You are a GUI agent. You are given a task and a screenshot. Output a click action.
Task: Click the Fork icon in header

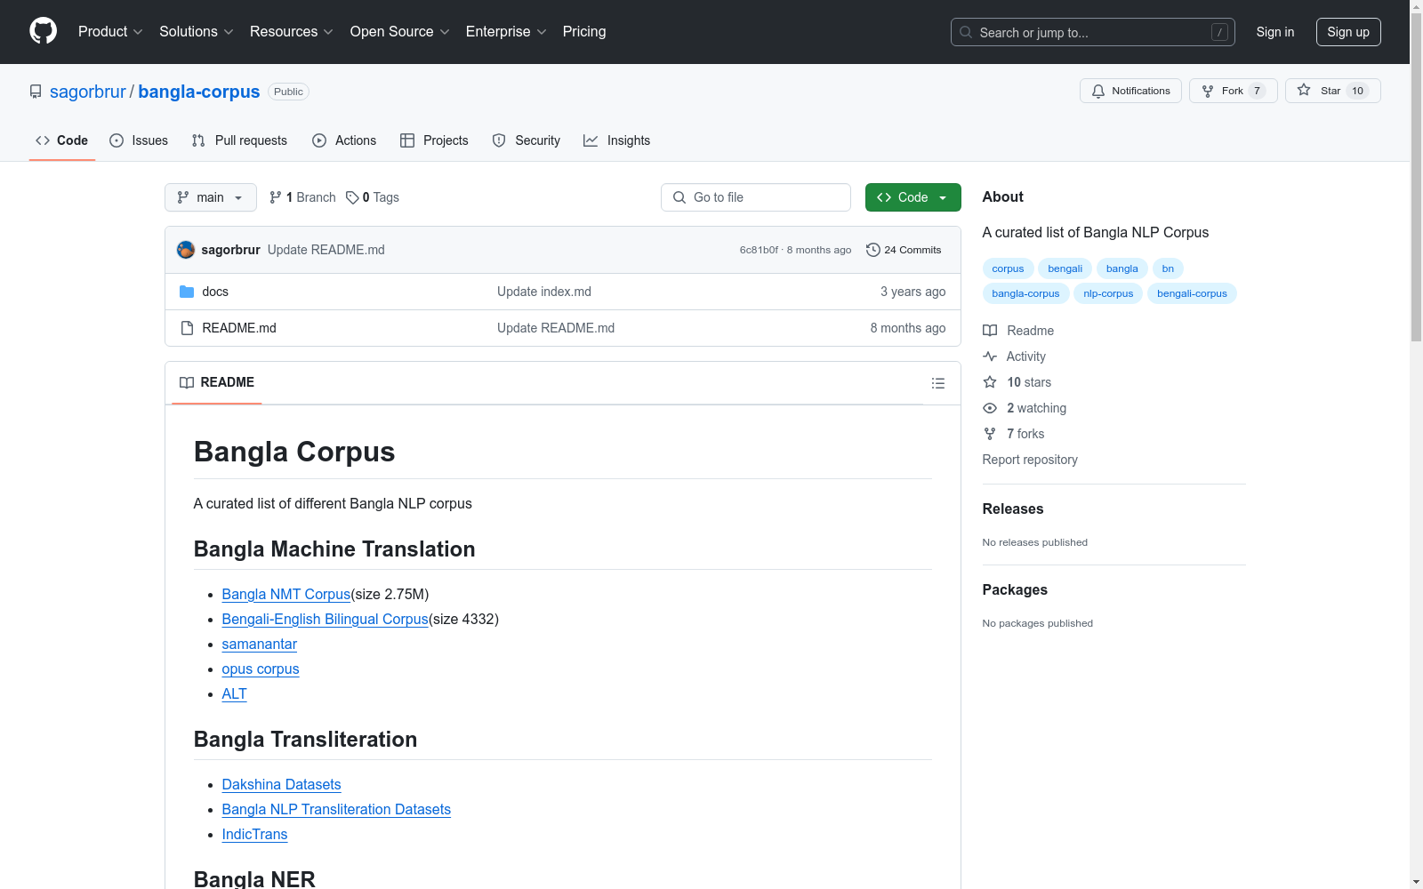[x=1208, y=91]
